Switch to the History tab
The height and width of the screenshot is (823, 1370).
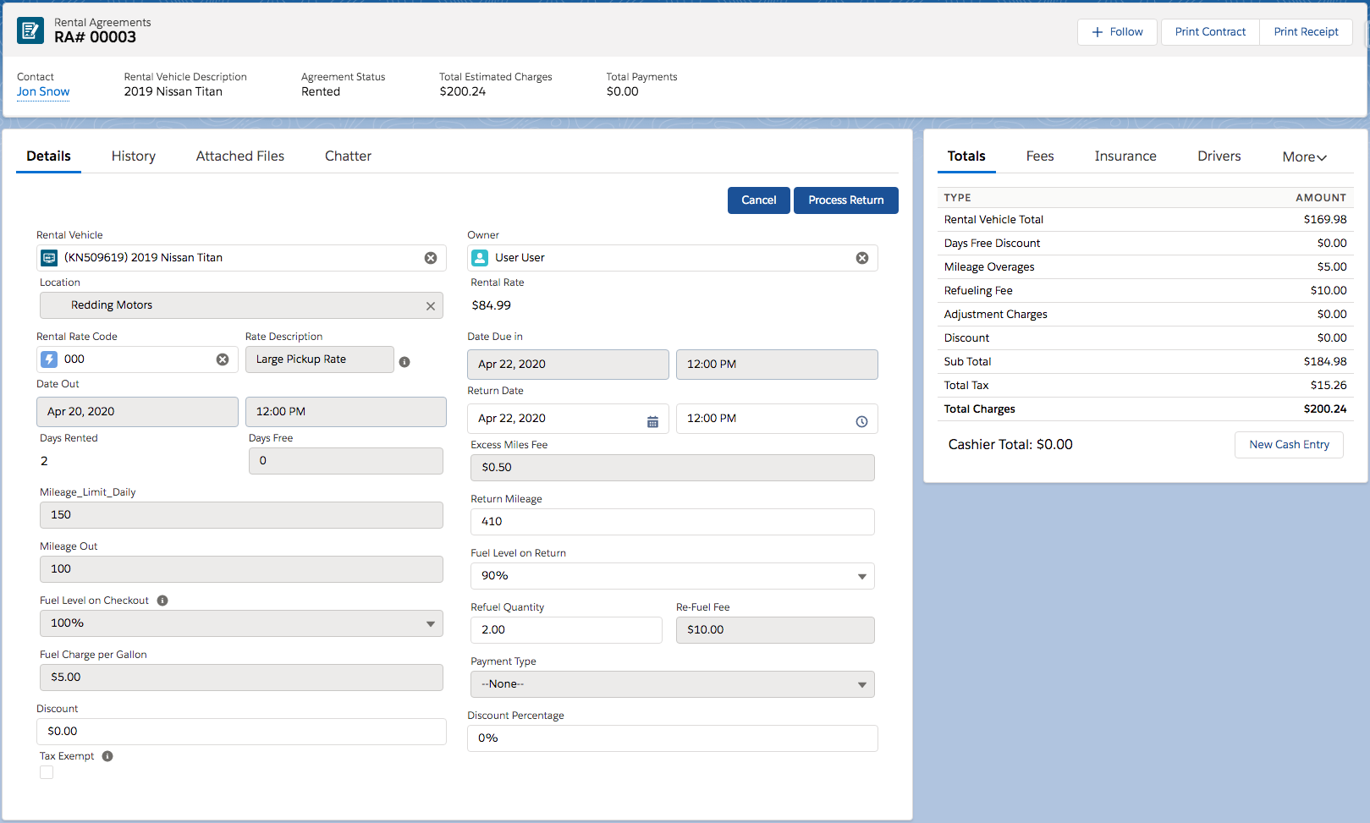click(134, 156)
